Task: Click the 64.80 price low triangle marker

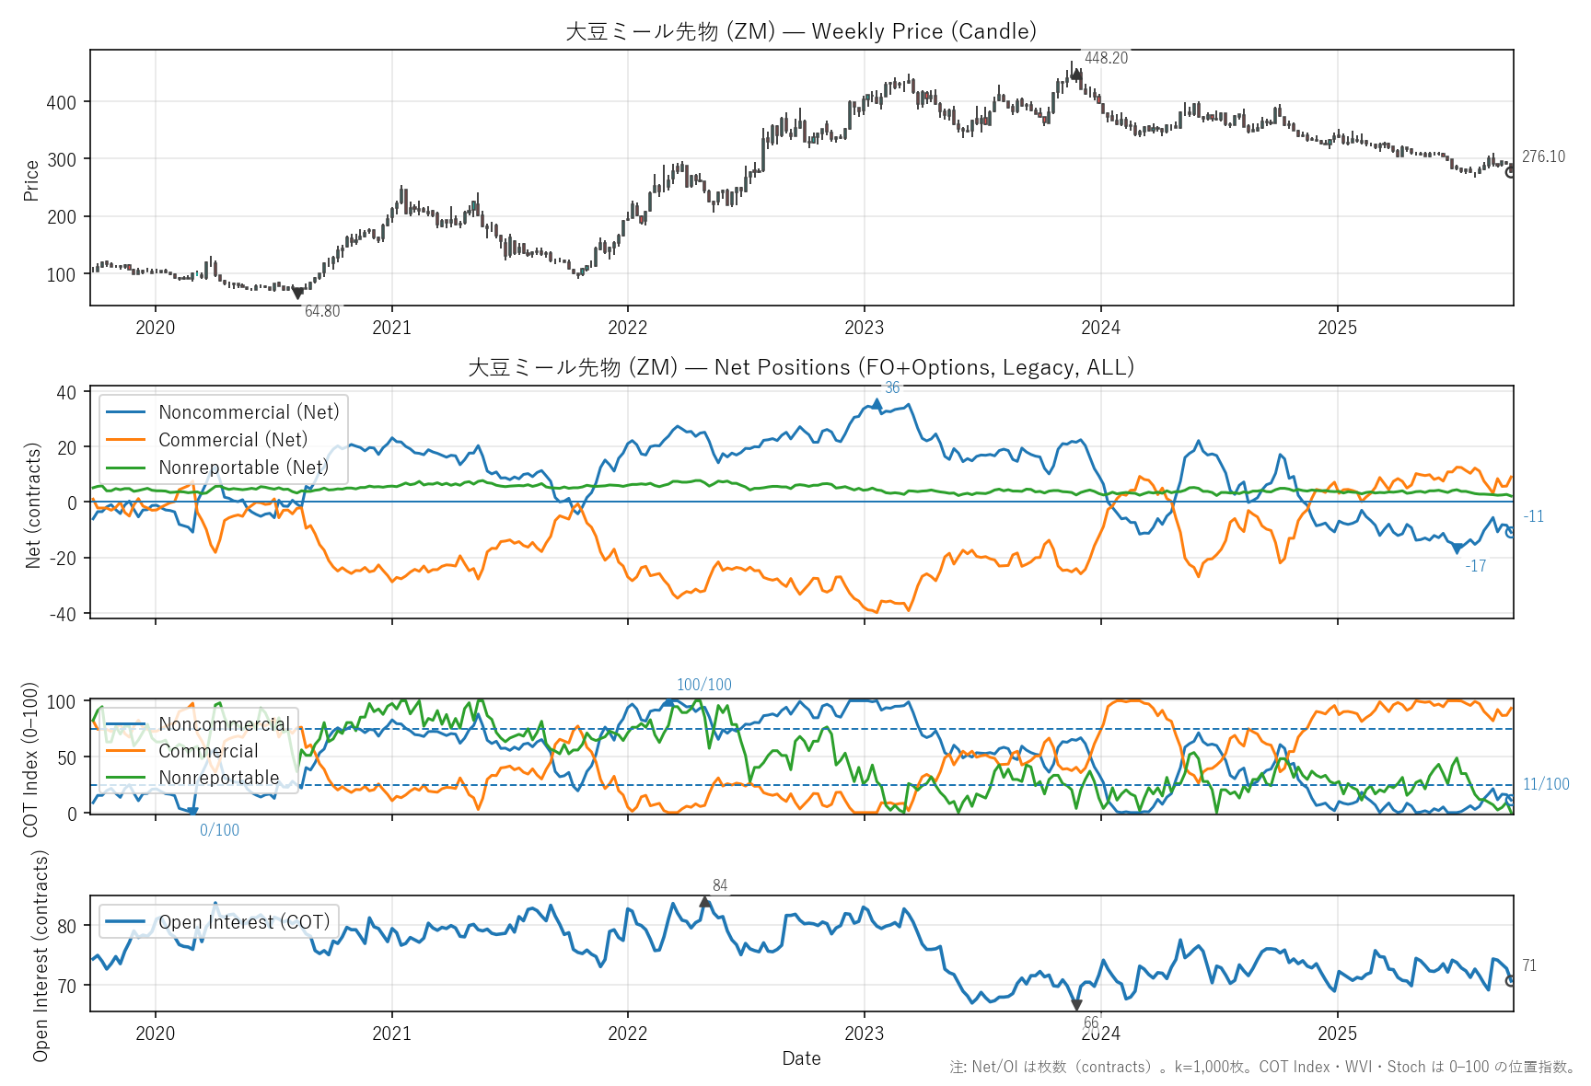Action: [297, 294]
